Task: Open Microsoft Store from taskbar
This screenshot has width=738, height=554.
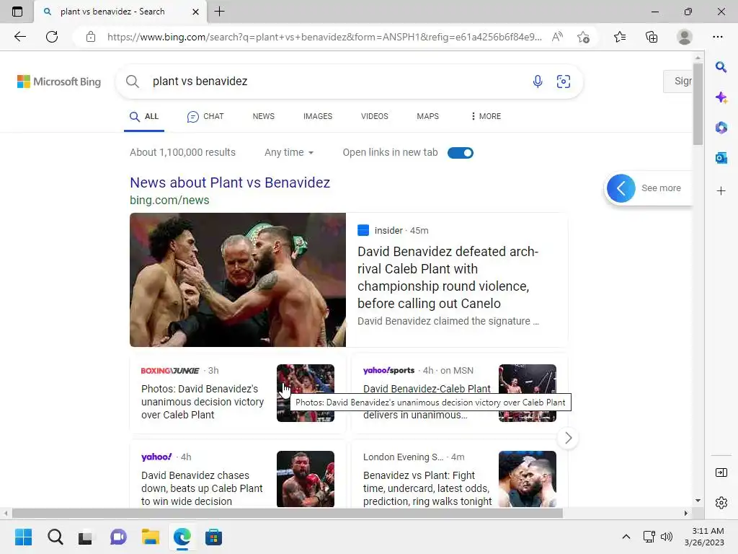Action: tap(213, 537)
